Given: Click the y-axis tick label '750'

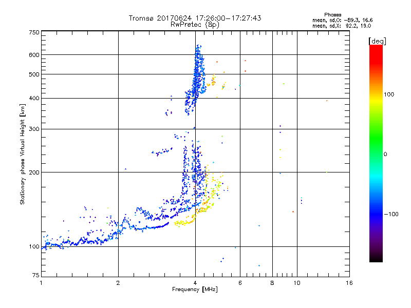Looking at the screenshot, I should (34, 32).
